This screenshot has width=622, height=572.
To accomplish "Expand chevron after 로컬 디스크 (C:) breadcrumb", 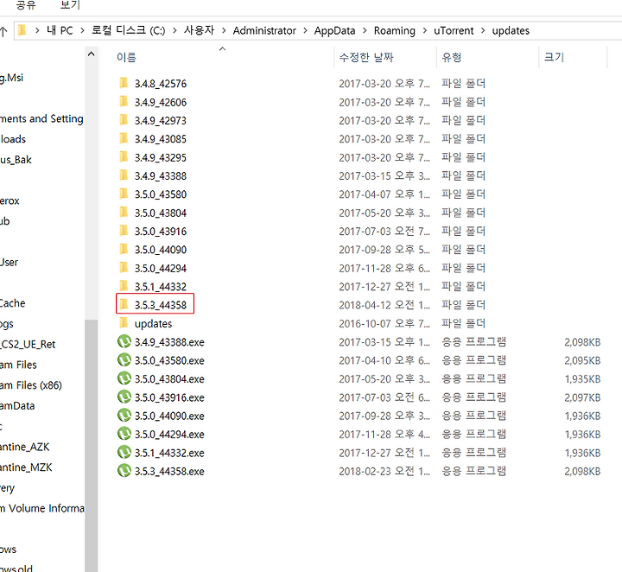I will [x=175, y=30].
